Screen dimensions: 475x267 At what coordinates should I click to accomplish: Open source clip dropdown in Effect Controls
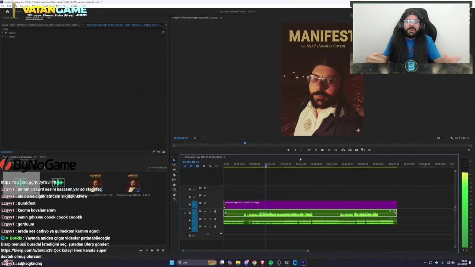pyautogui.click(x=83, y=25)
